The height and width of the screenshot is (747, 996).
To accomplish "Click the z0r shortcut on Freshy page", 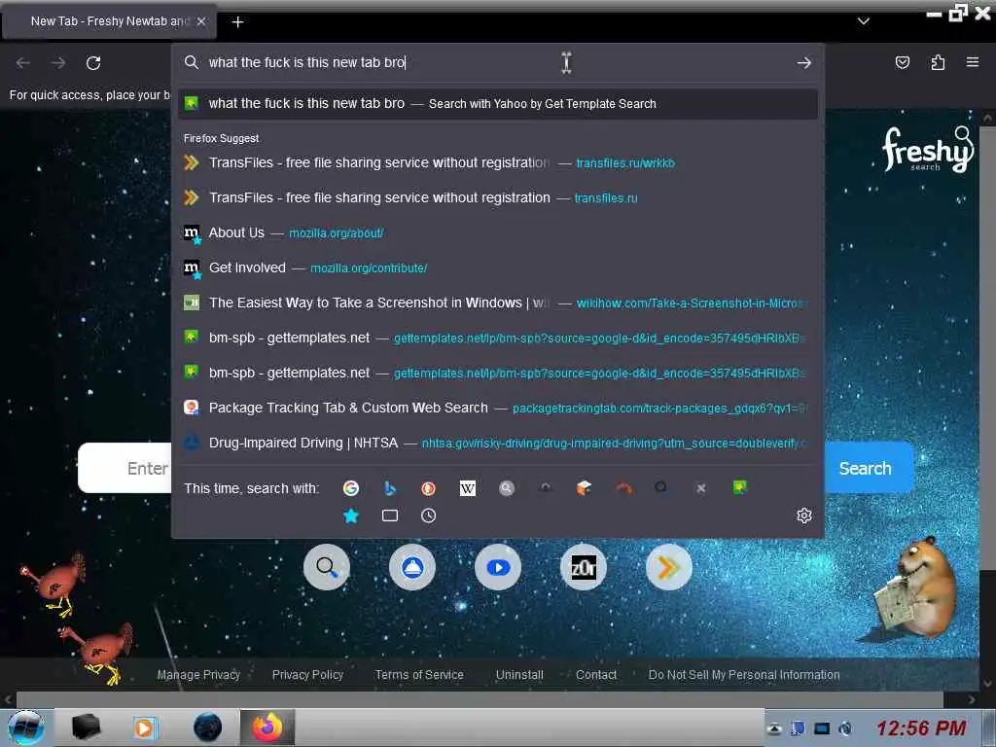I will click(584, 567).
